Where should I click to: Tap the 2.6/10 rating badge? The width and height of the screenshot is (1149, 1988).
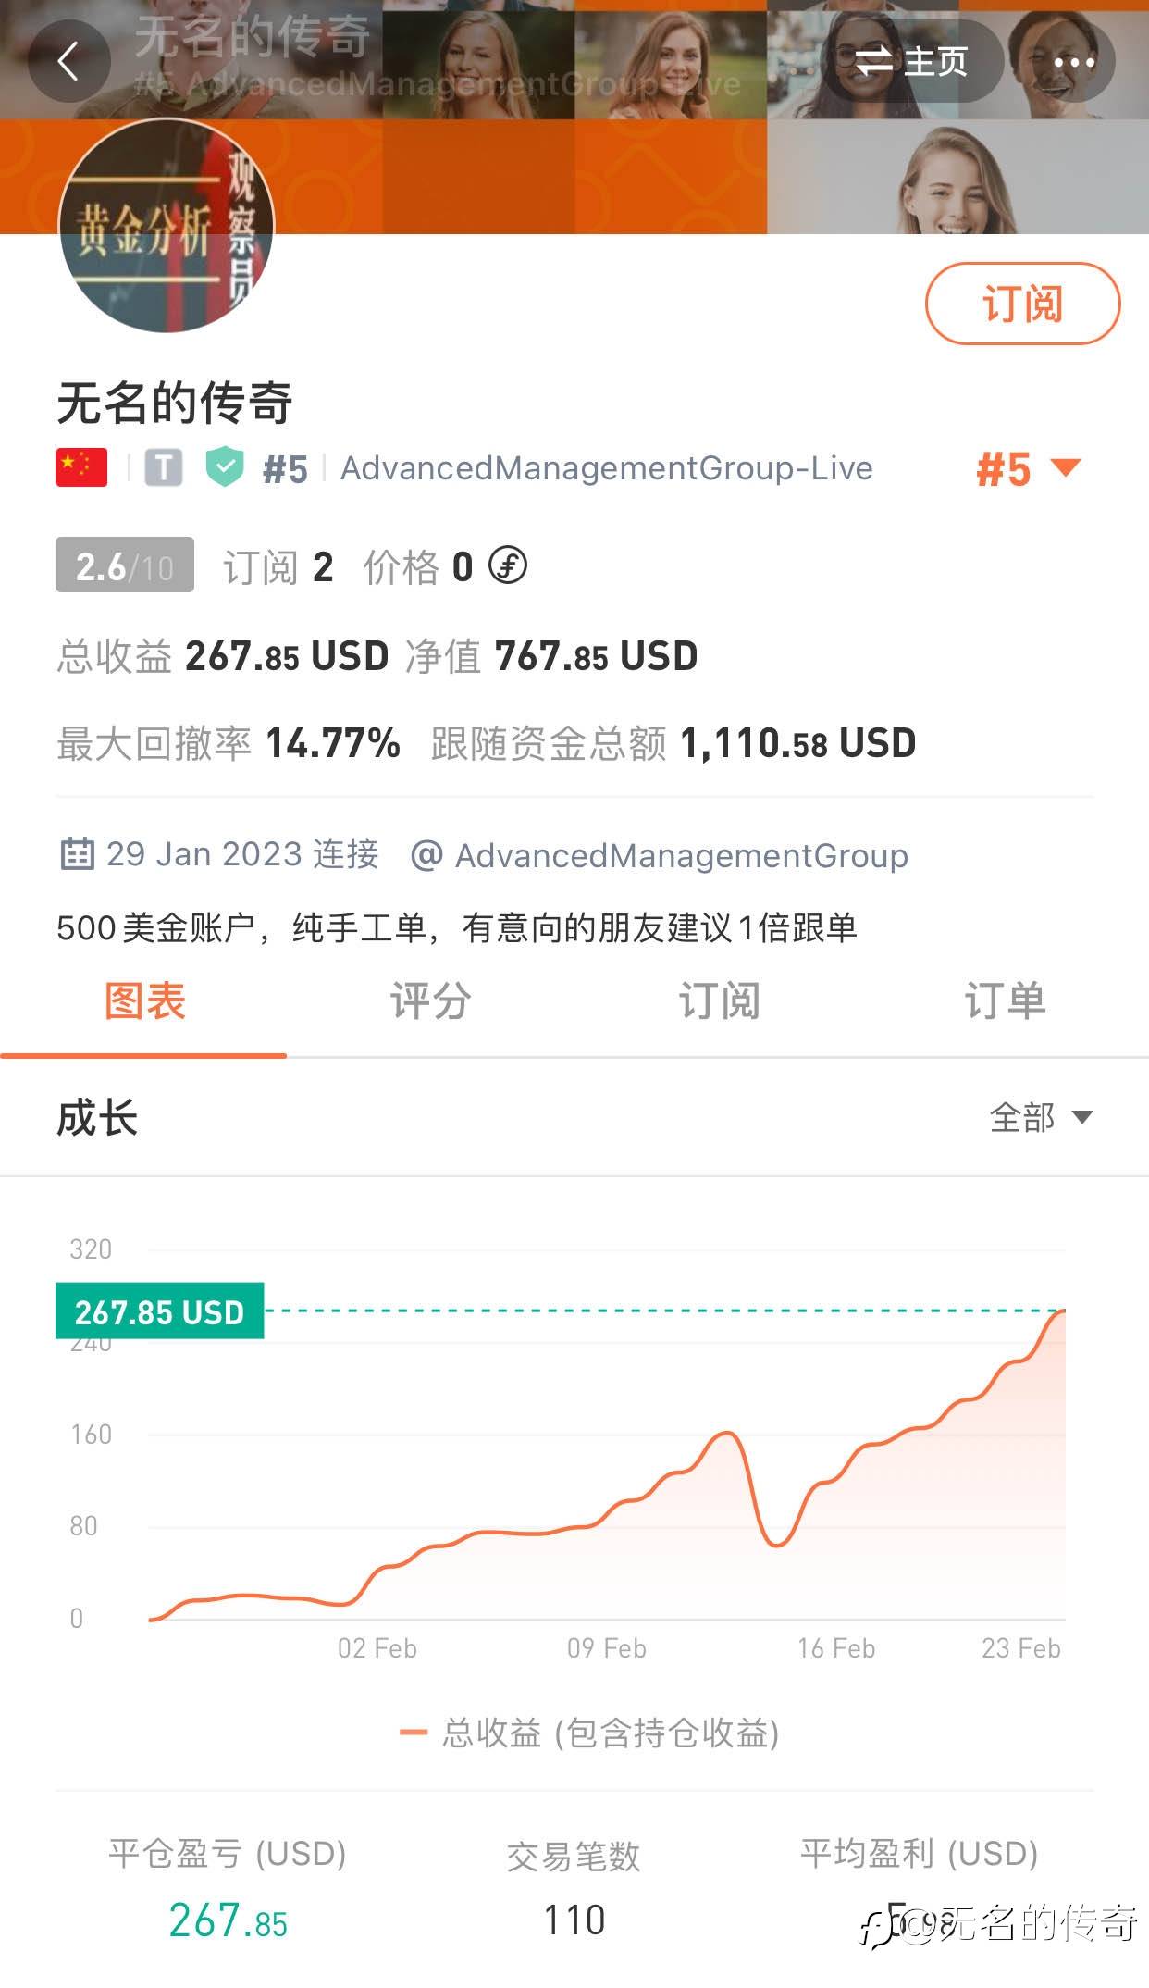(125, 565)
